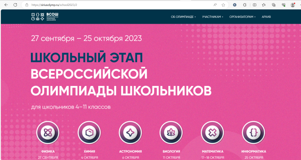The width and height of the screenshot is (301, 160).
Task: Click the text для школьников 4–11 классов
Action: [71, 107]
